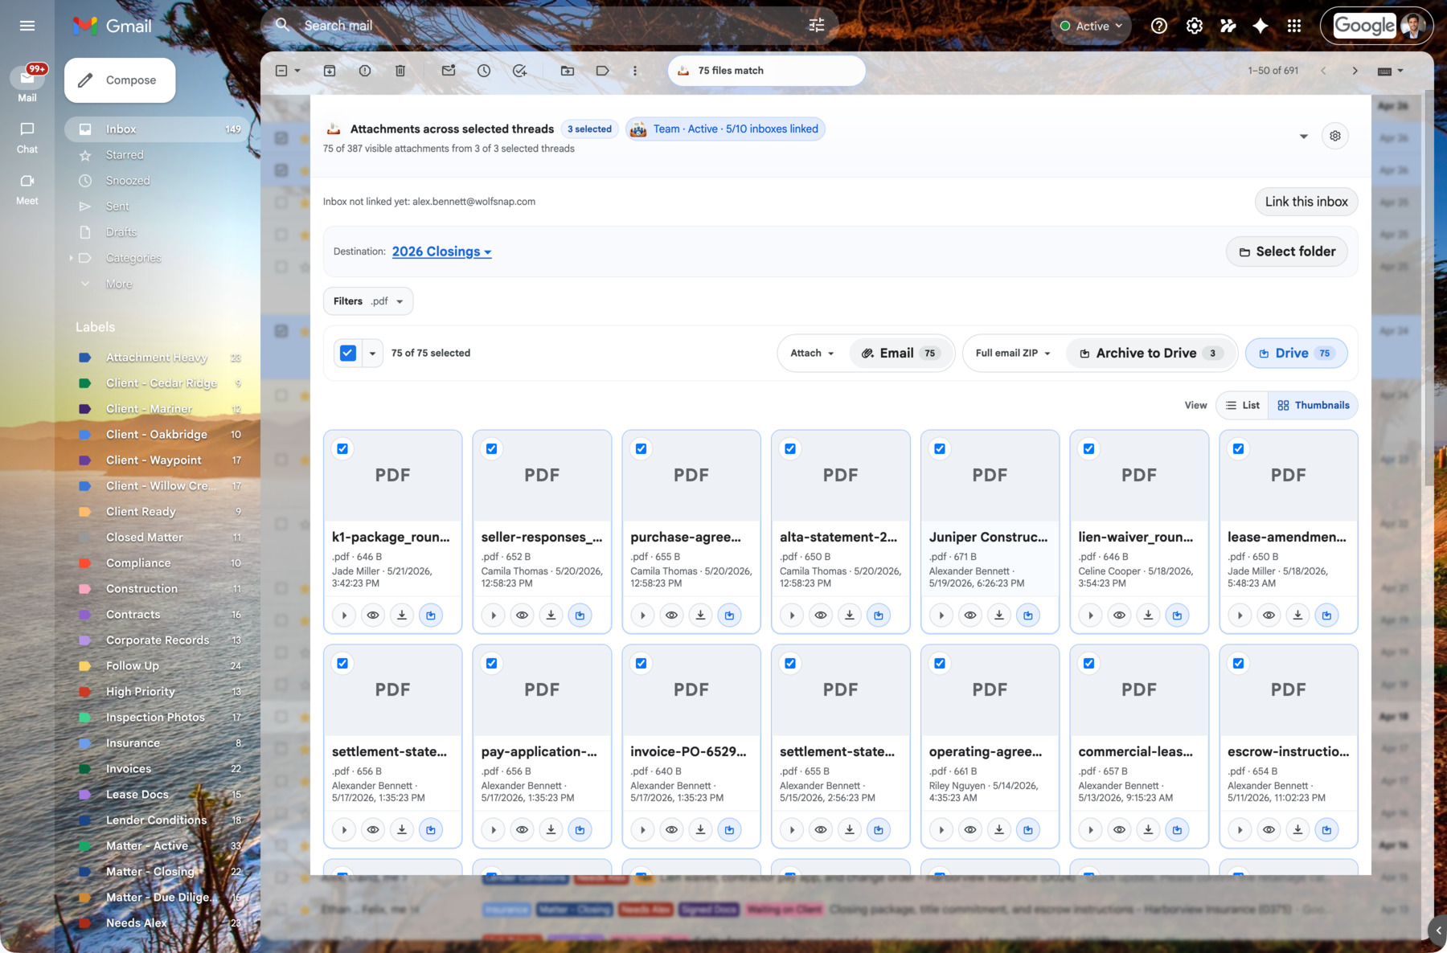Show search options slider icon

816,26
